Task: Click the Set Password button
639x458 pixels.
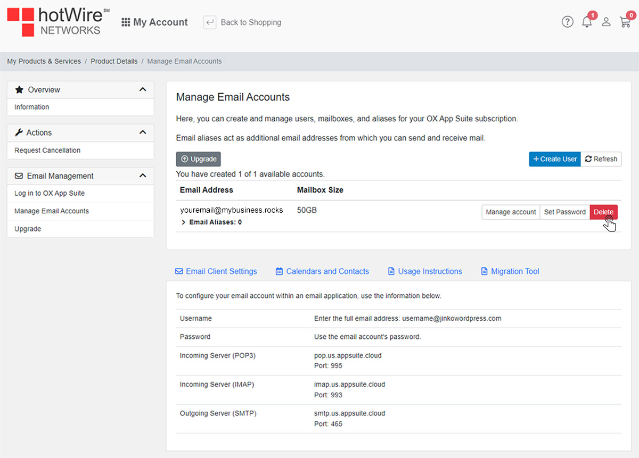Action: (564, 212)
